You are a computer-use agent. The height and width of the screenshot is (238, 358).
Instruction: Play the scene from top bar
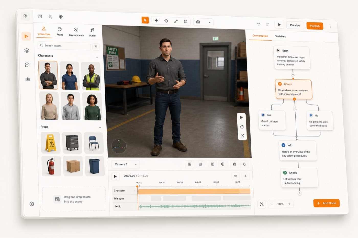tap(279, 25)
